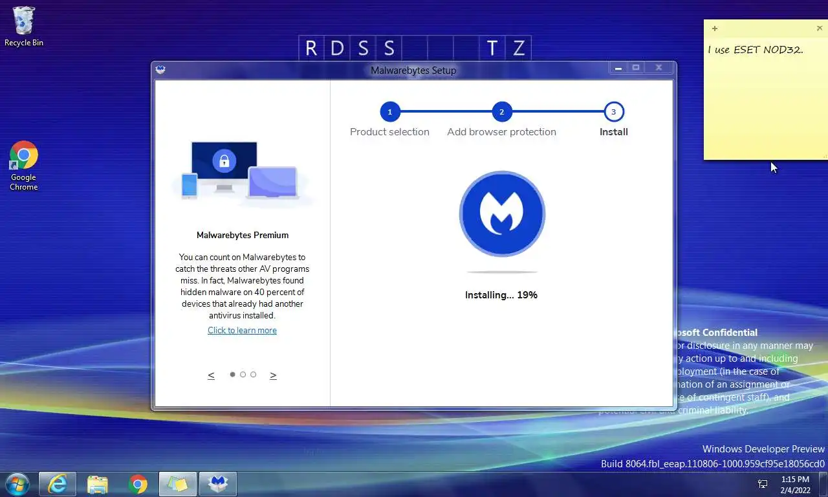Click the Product selection step label
The width and height of the screenshot is (828, 497).
tap(389, 132)
